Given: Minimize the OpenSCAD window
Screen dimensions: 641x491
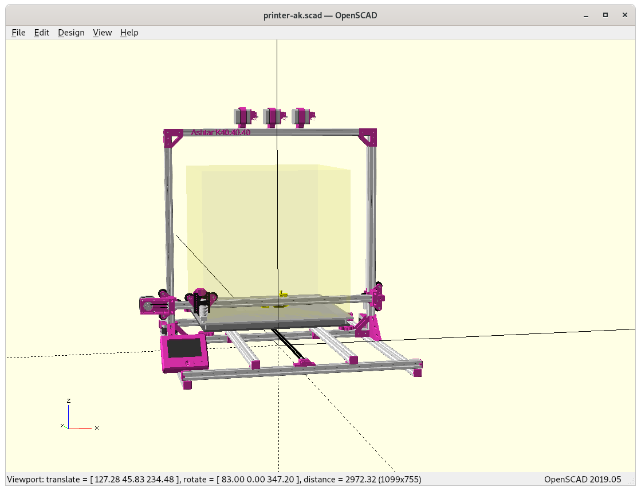Looking at the screenshot, I should [586, 15].
